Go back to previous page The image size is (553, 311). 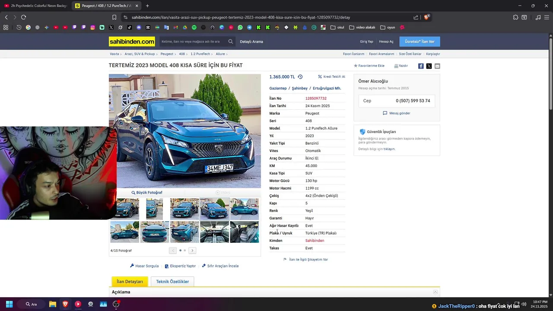pyautogui.click(x=6, y=17)
